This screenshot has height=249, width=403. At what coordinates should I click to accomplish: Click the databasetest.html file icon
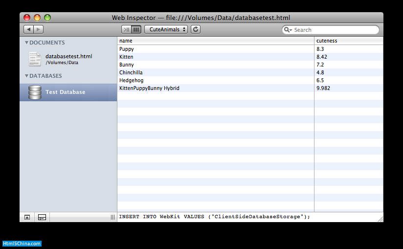[x=35, y=59]
